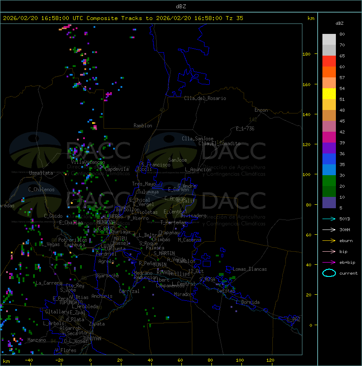Select the Uspallata label on the map
The width and height of the screenshot is (362, 366).
(x=41, y=173)
